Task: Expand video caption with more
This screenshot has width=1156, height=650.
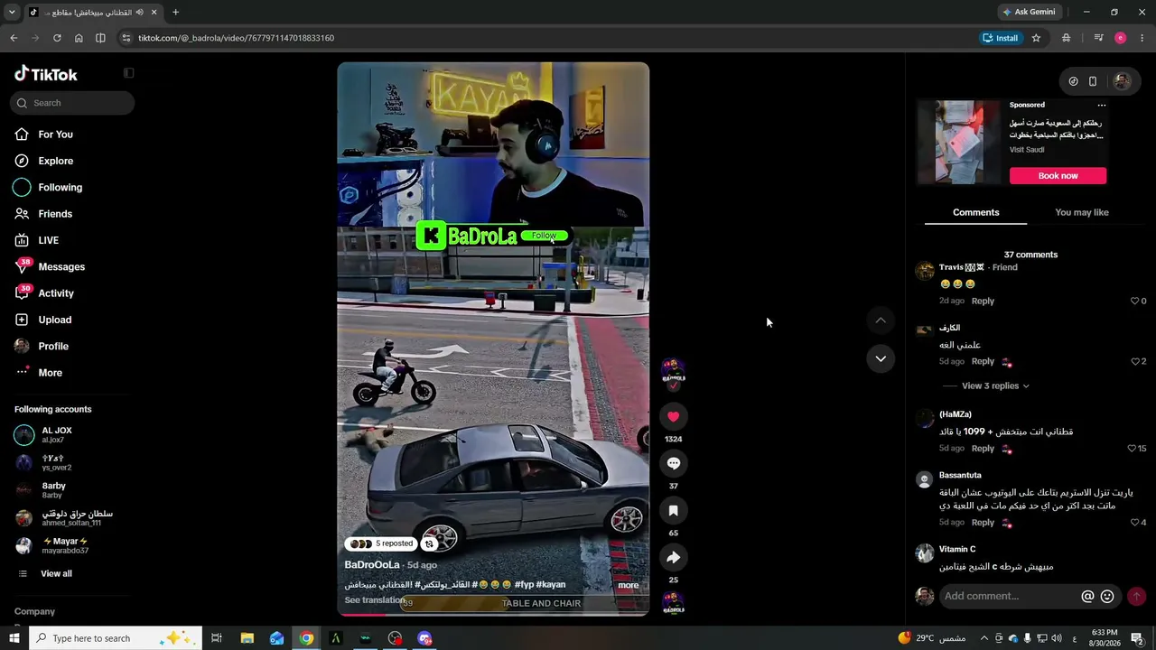Action: coord(628,585)
